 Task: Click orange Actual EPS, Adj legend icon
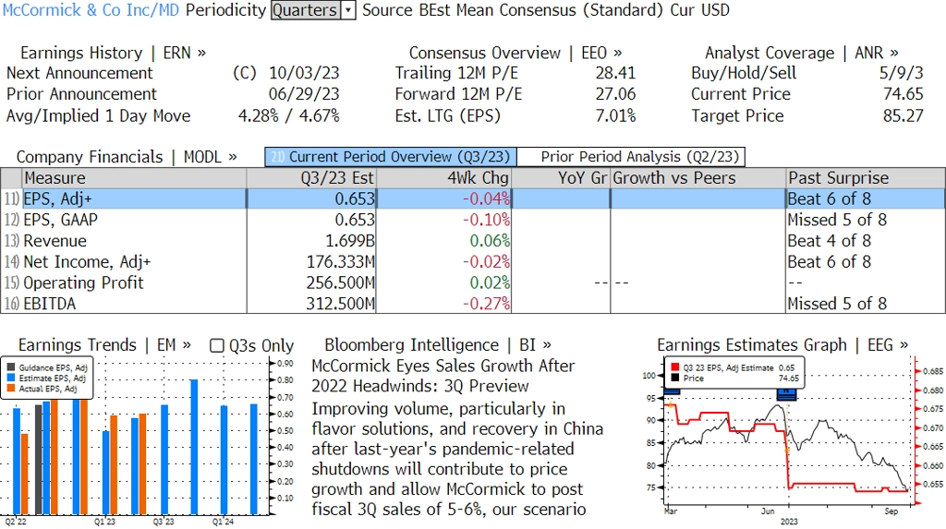pos(12,389)
